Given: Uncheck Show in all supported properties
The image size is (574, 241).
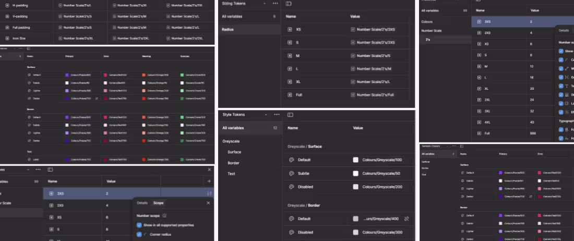Looking at the screenshot, I should tap(139, 225).
